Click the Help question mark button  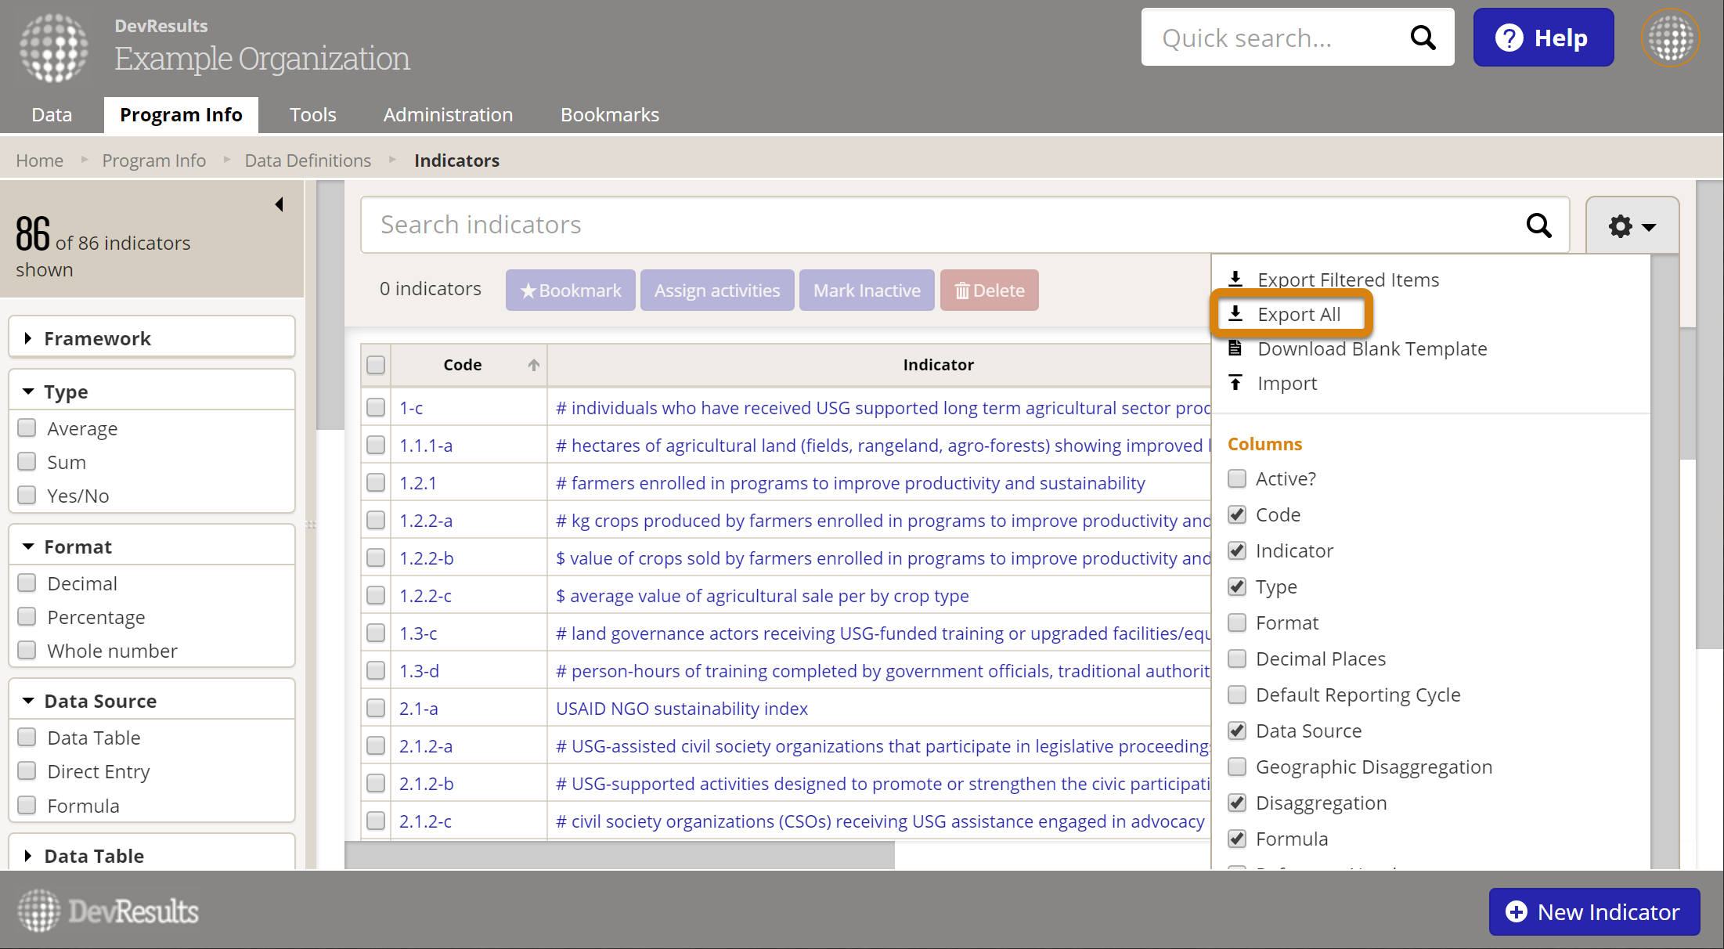coord(1543,38)
